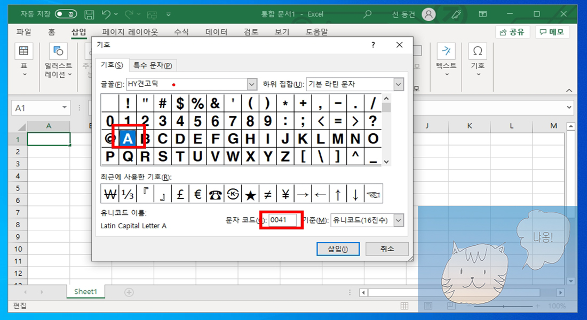Click the search magnifier icon in title bar
This screenshot has width=587, height=320.
click(x=367, y=14)
